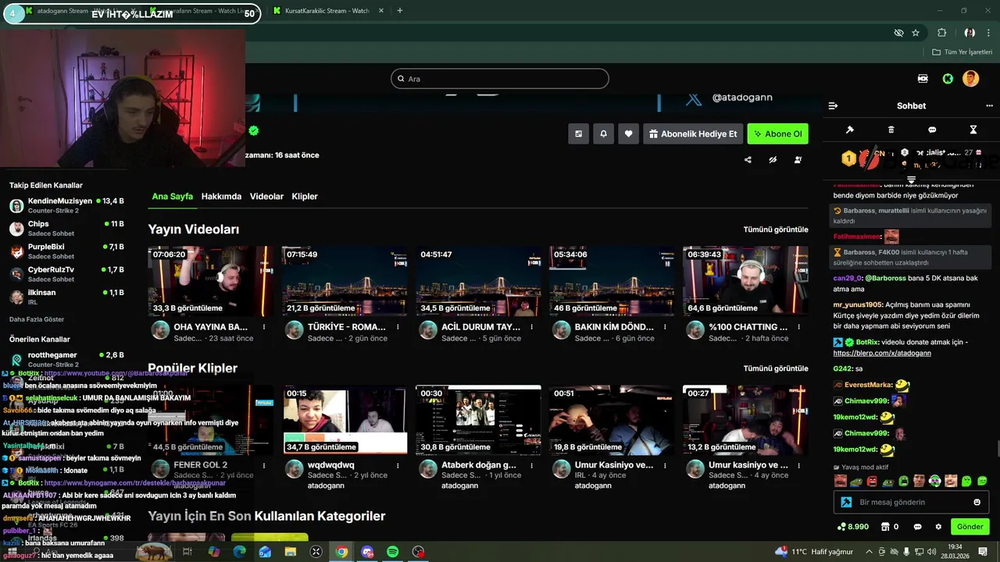
Task: Open options menu for TÜRKİYE - ROMA... video
Action: [x=398, y=327]
